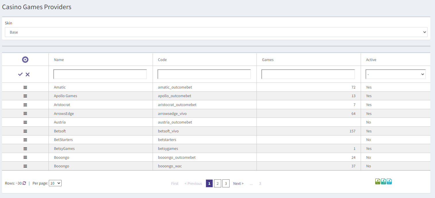The image size is (435, 198).
Task: Expand the Skin dropdown
Action: [x=216, y=32]
